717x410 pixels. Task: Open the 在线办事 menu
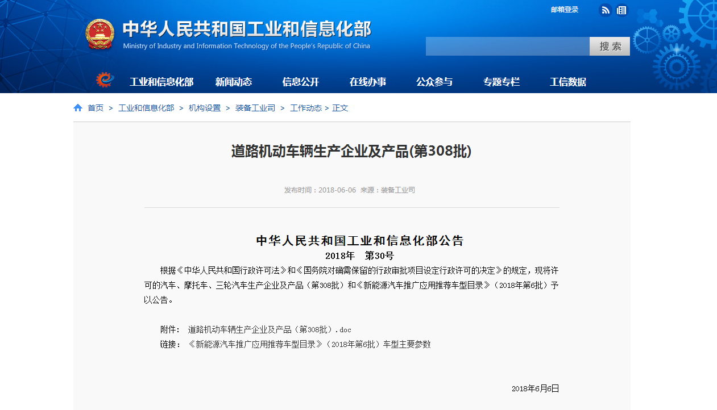pyautogui.click(x=368, y=82)
